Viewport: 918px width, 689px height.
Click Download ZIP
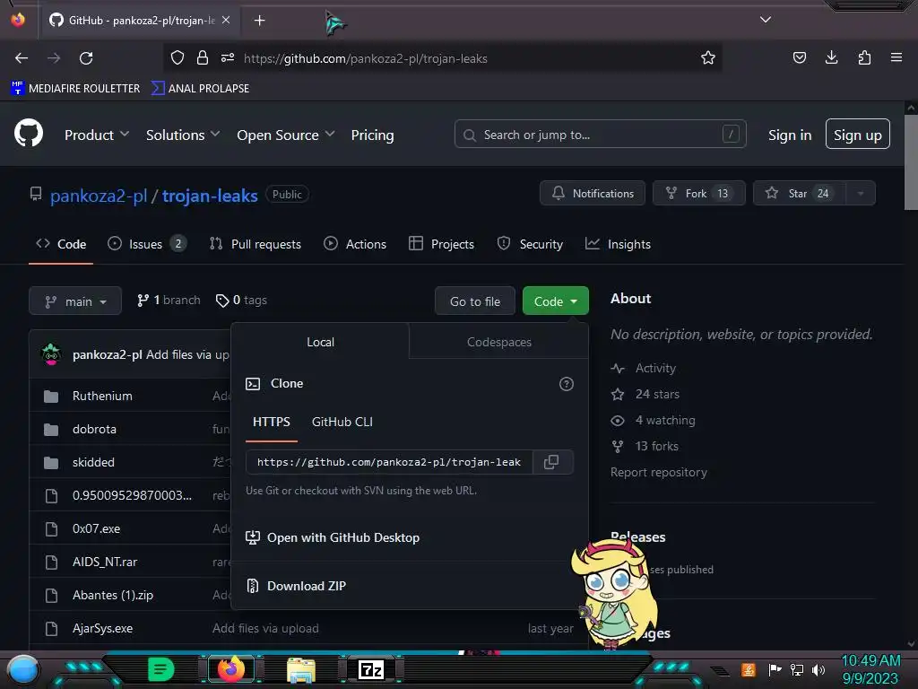[x=307, y=586]
